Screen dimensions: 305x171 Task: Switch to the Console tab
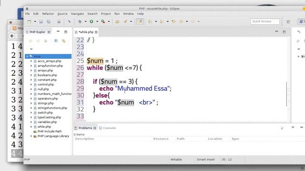point(108,128)
